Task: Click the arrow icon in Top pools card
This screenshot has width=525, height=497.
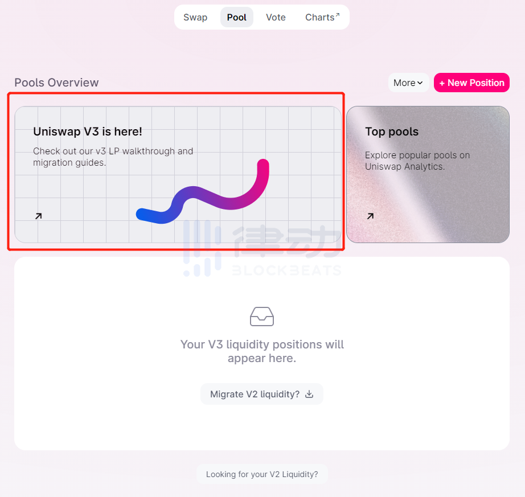Action: tap(370, 216)
